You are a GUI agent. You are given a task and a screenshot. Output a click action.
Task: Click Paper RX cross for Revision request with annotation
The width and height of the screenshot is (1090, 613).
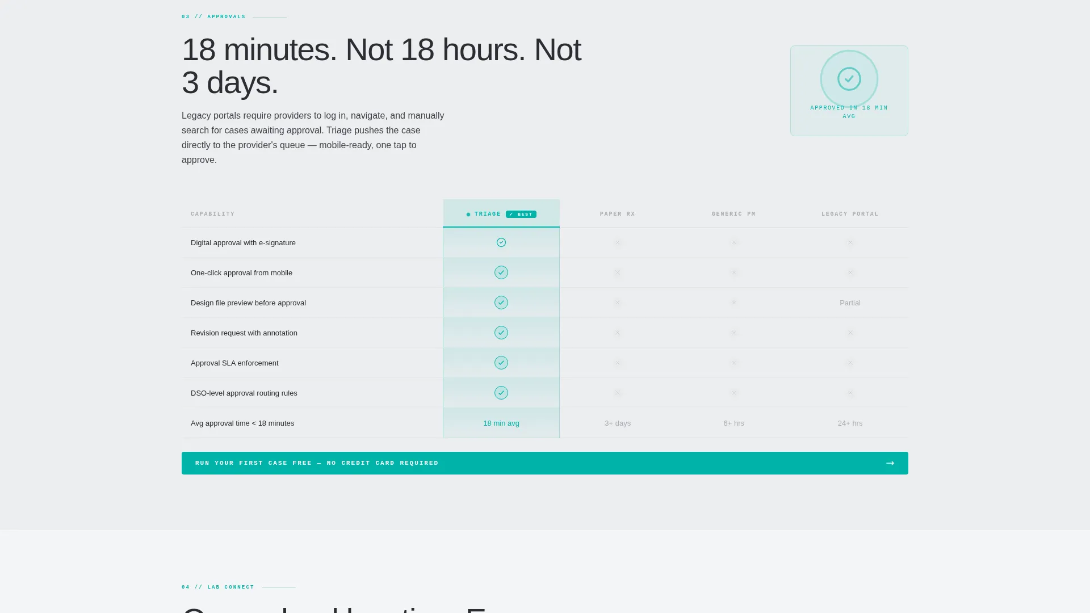[x=618, y=333]
